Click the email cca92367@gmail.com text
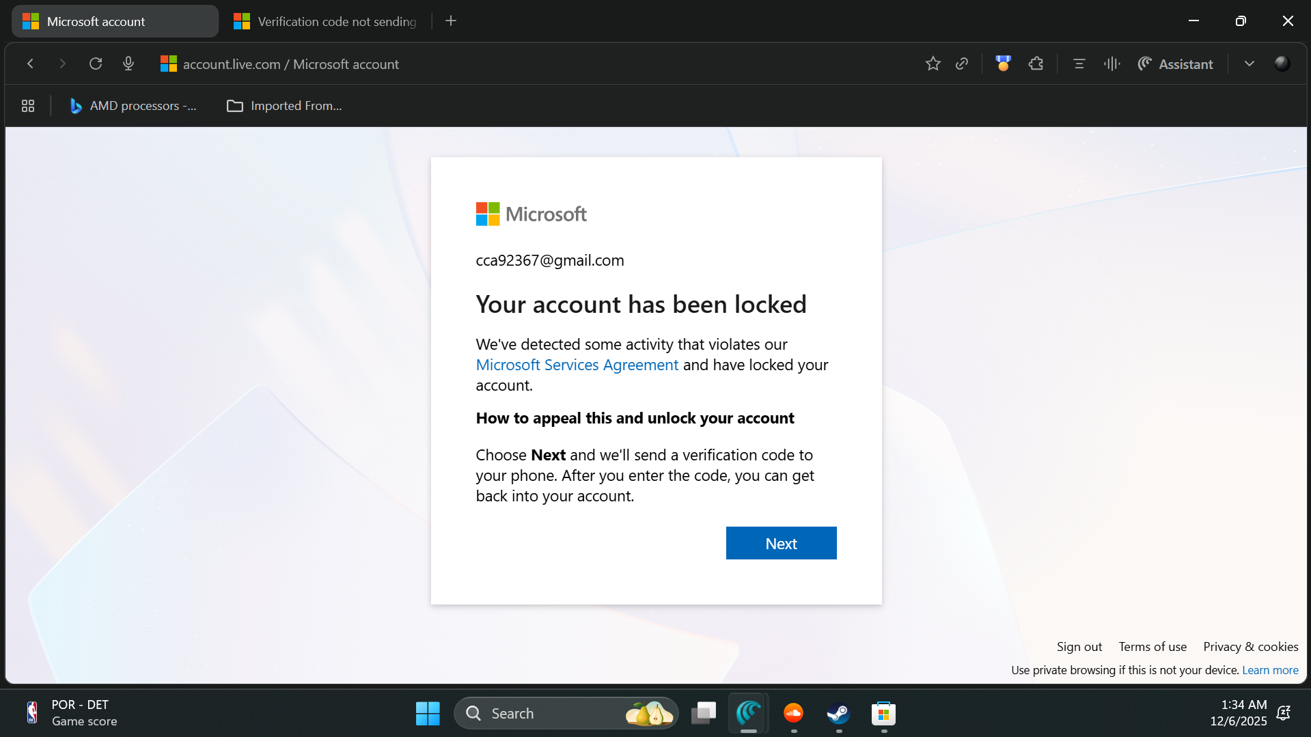This screenshot has height=737, width=1311. coord(550,260)
